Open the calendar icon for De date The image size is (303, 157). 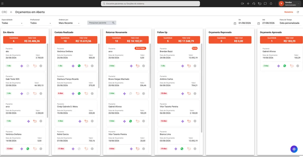235,23
